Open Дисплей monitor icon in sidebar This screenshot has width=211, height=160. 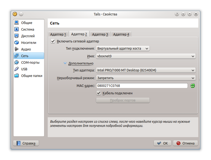[17, 36]
